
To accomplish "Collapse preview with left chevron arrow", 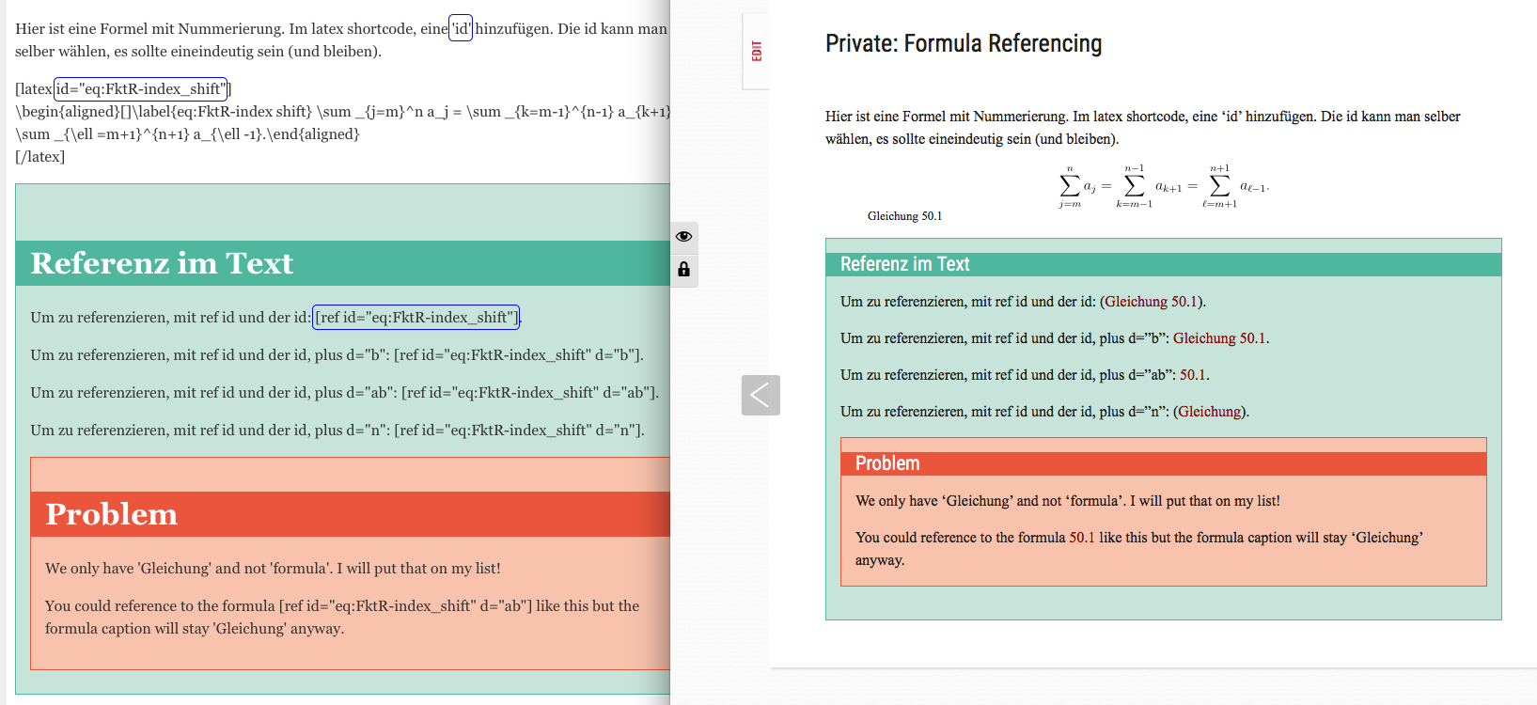I will [761, 395].
